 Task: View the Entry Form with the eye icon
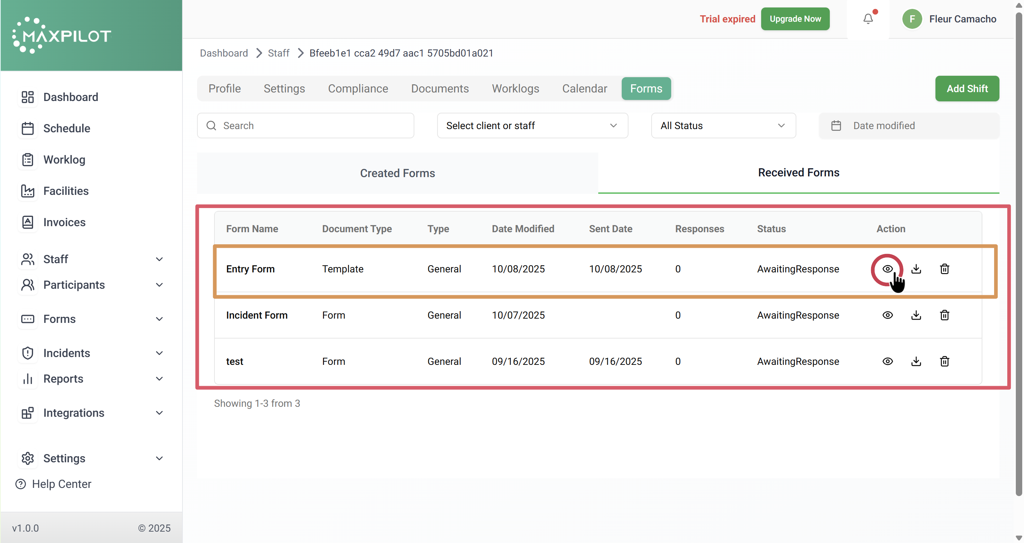point(887,269)
